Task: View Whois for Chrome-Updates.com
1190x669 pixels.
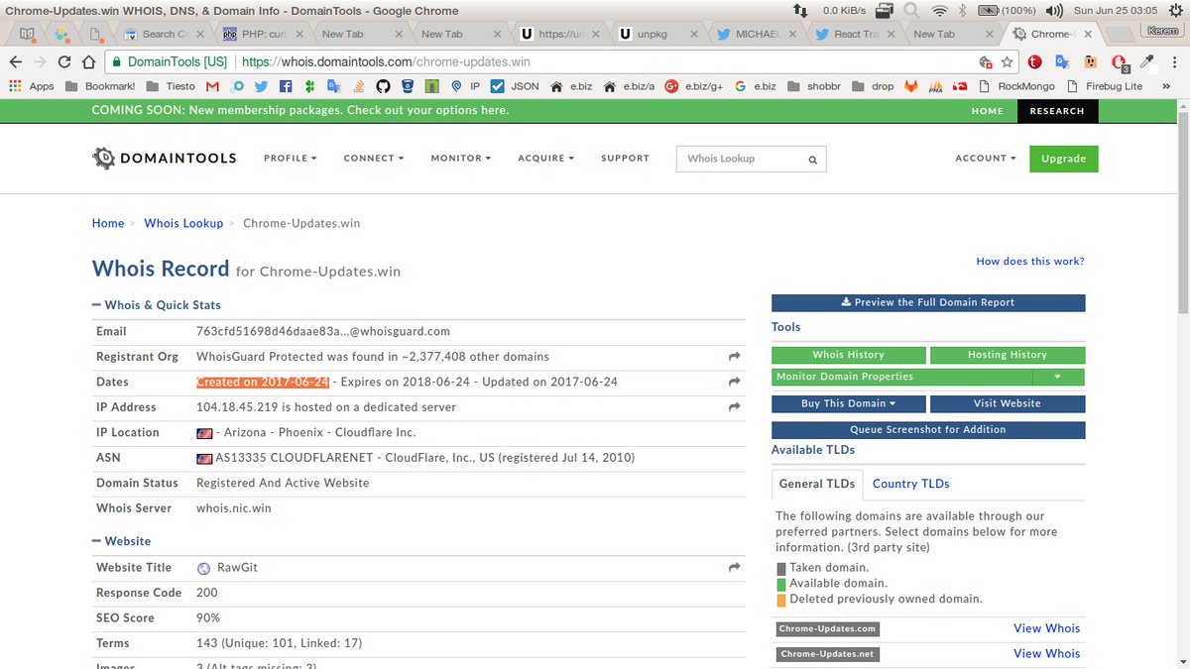Action: click(1046, 628)
